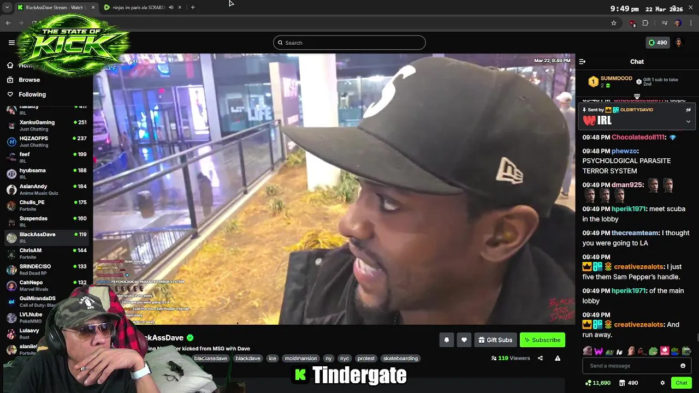Click Gift 1 sub to take 2nd
Image resolution: width=699 pixels, height=393 pixels.
point(657,82)
